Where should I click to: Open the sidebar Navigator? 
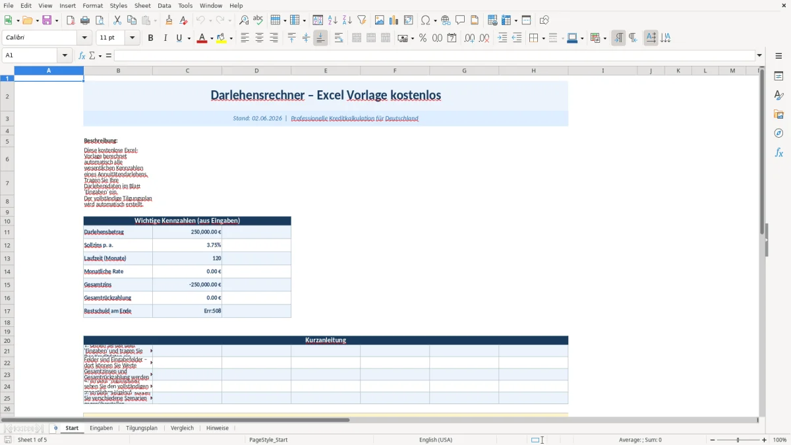point(778,133)
